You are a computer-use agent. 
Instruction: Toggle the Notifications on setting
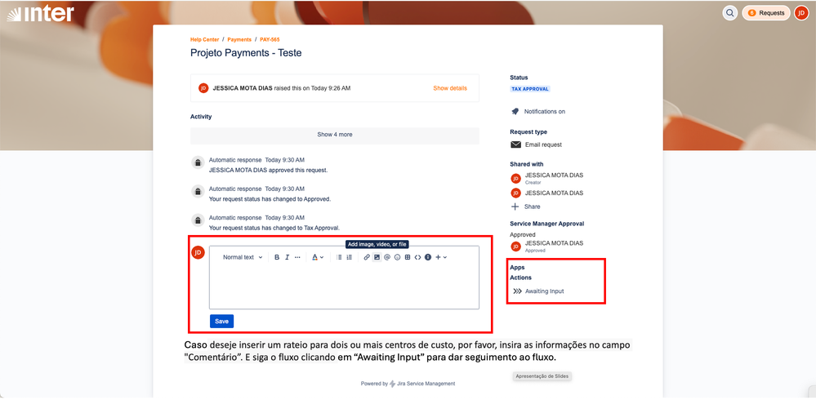click(x=538, y=111)
